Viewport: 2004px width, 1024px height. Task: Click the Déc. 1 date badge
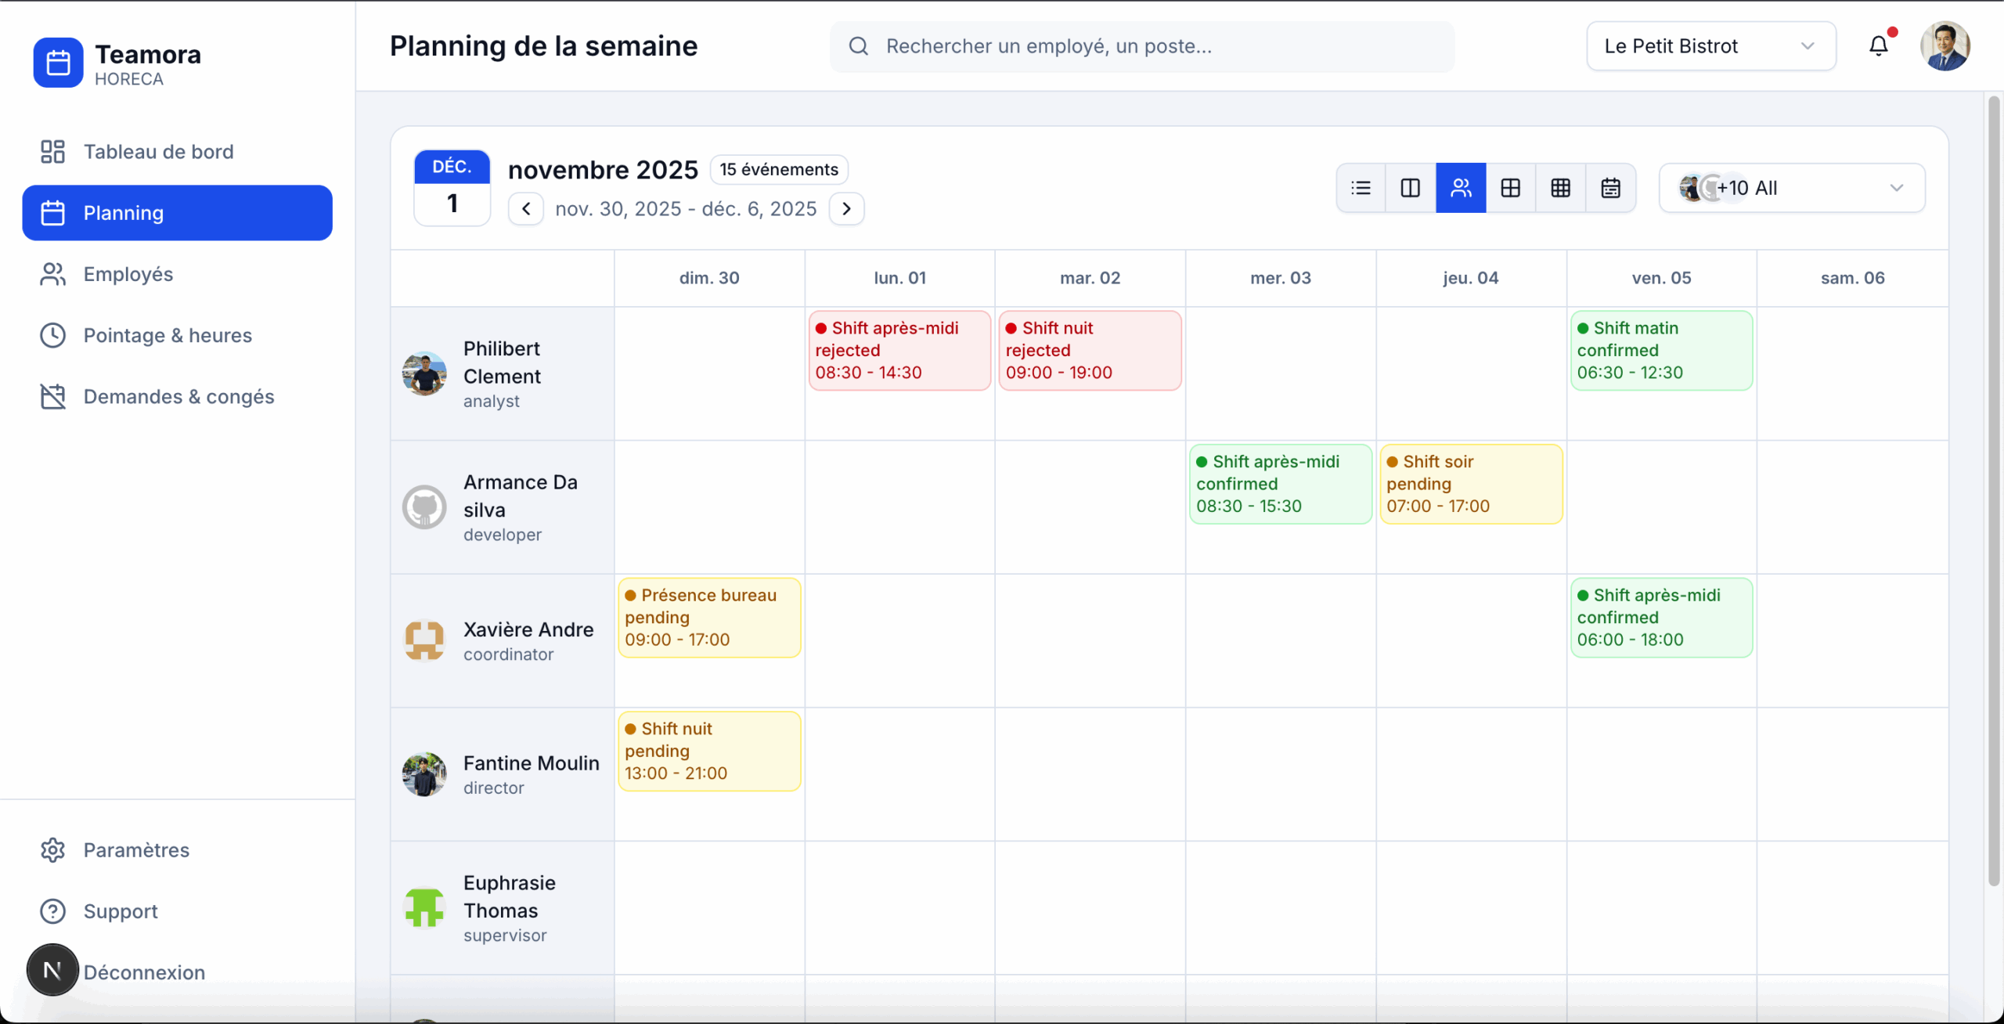coord(452,188)
